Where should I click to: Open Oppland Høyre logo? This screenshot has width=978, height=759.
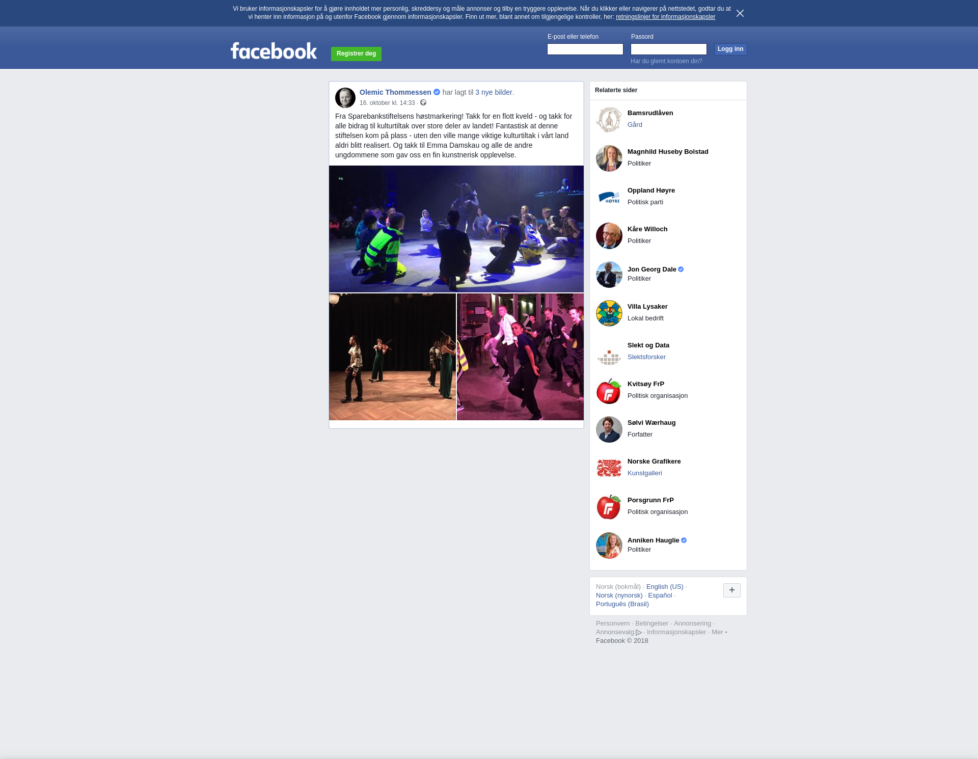point(609,197)
